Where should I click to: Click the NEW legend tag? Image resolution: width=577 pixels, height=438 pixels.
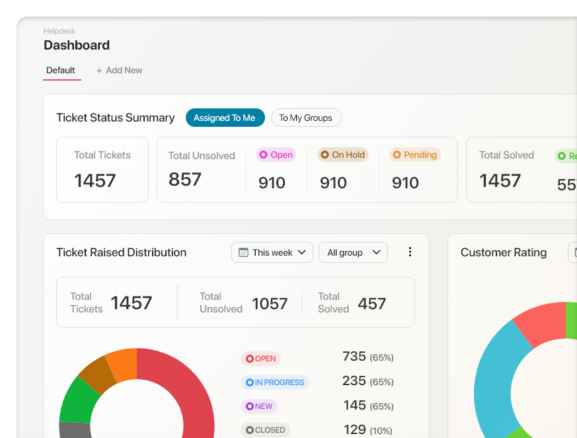tap(259, 406)
